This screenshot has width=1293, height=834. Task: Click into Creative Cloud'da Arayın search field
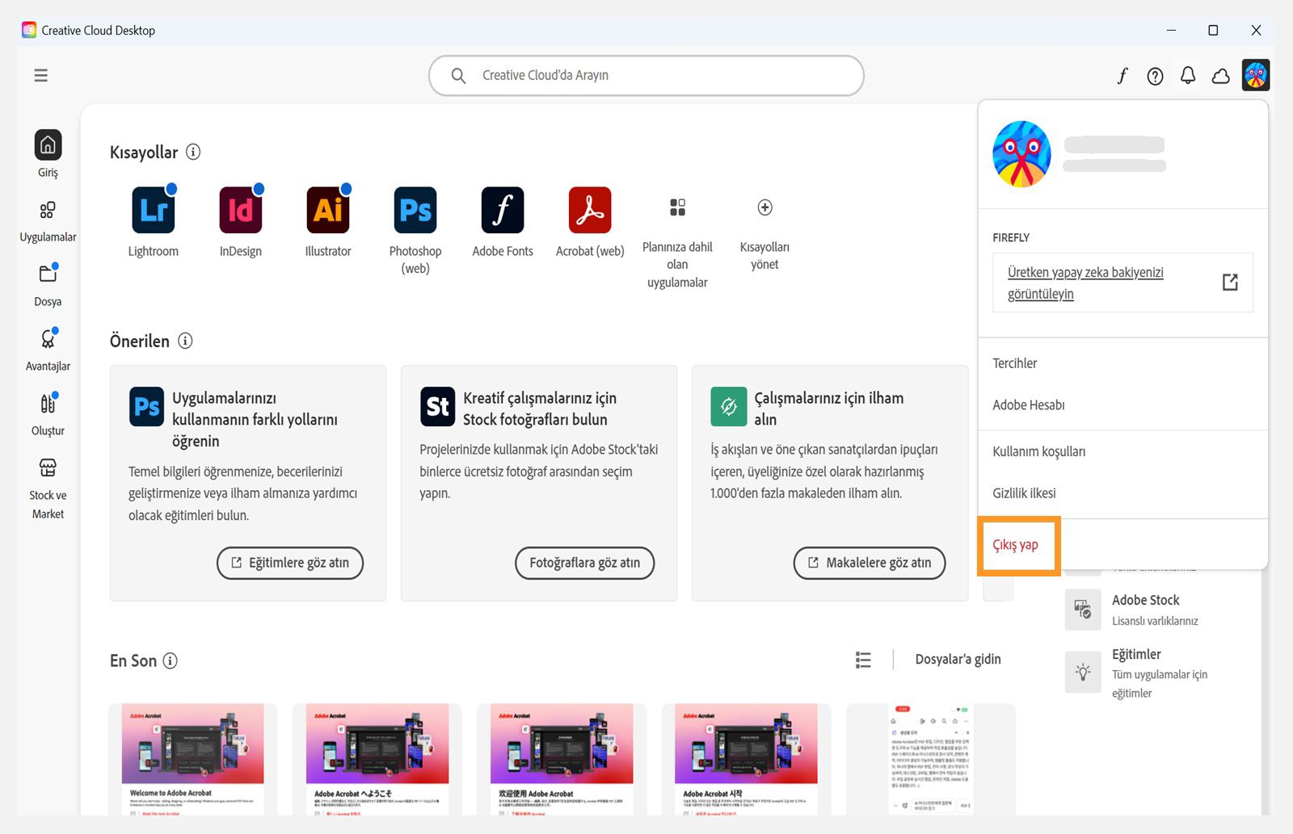[x=646, y=75]
